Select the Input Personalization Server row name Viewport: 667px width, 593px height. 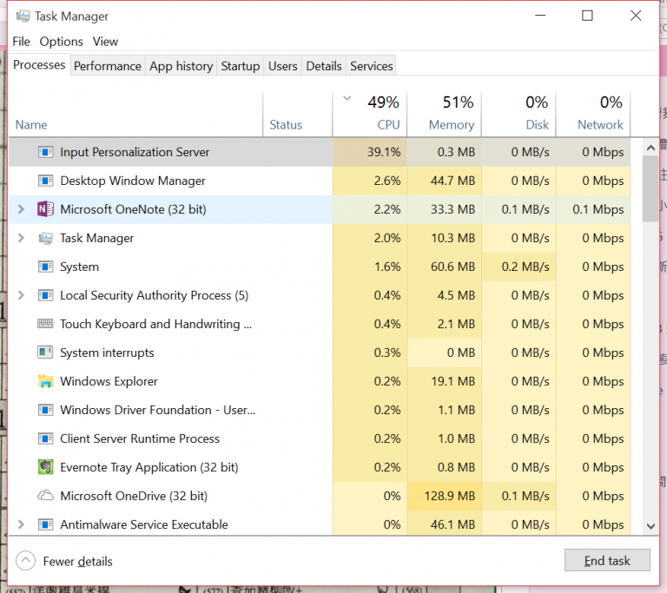point(135,152)
